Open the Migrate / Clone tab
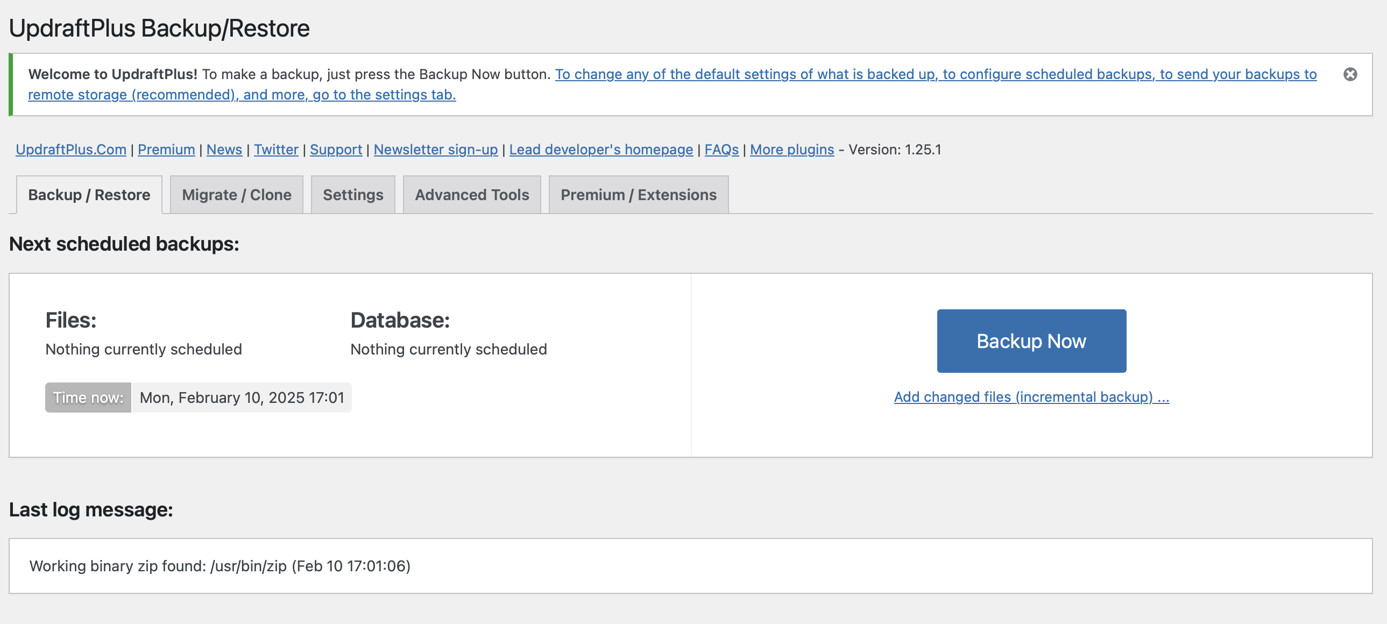The image size is (1387, 624). click(x=236, y=194)
